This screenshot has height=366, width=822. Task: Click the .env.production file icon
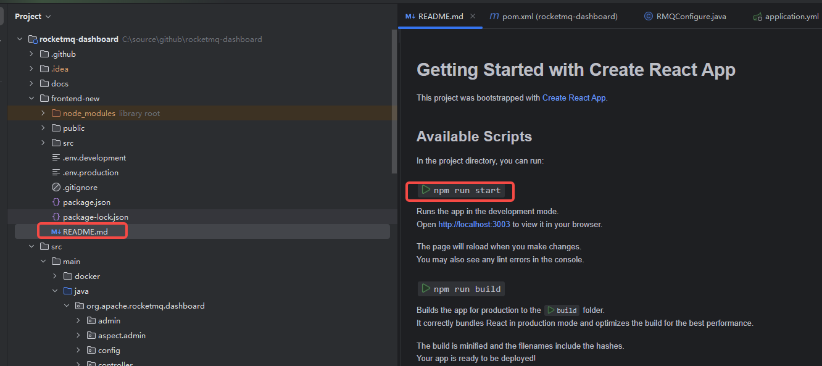click(x=56, y=172)
